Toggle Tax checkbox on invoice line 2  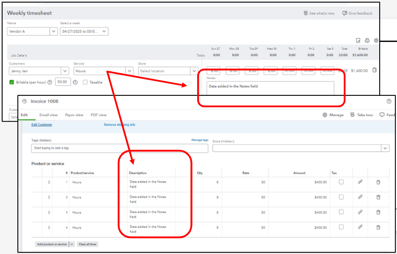[x=342, y=197]
